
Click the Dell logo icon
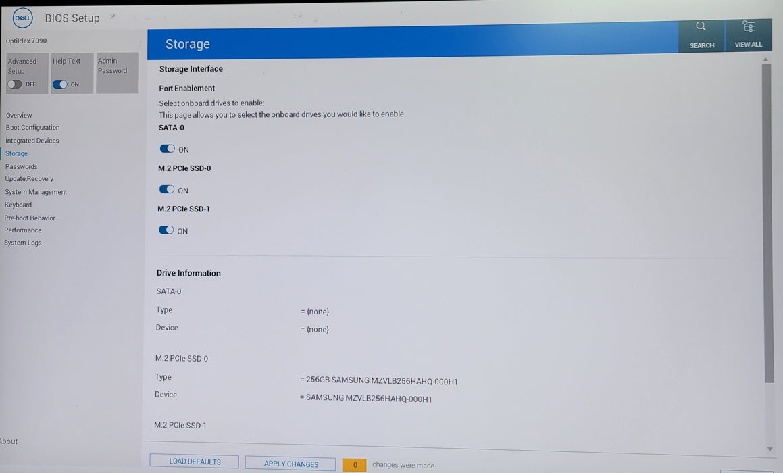tap(22, 18)
